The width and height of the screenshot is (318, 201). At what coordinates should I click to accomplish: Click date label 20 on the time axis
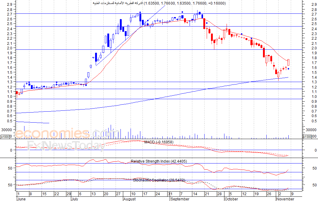pos(106,194)
